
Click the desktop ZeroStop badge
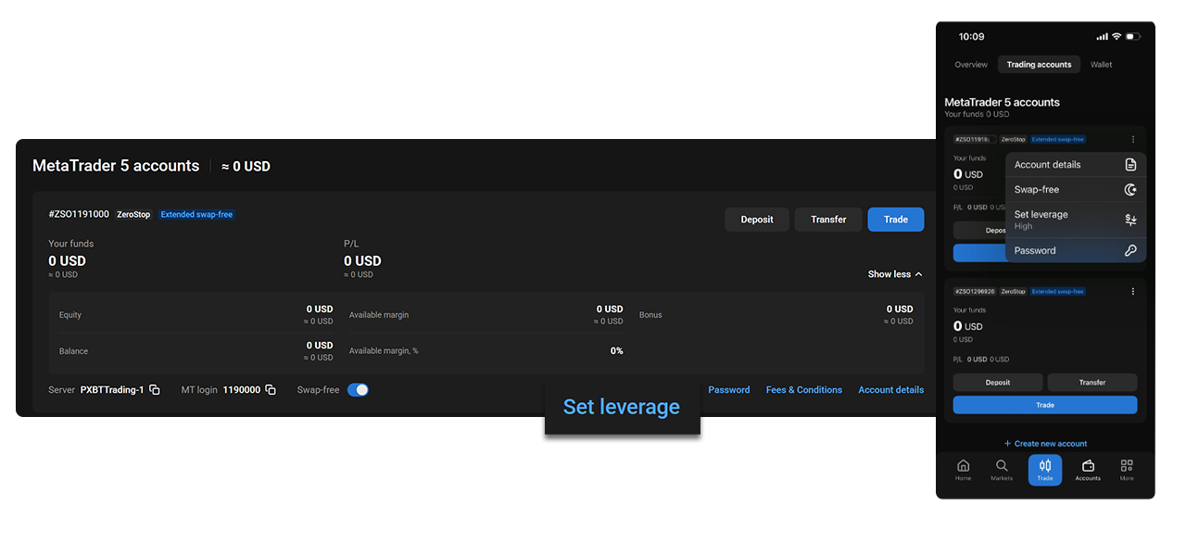tap(133, 214)
